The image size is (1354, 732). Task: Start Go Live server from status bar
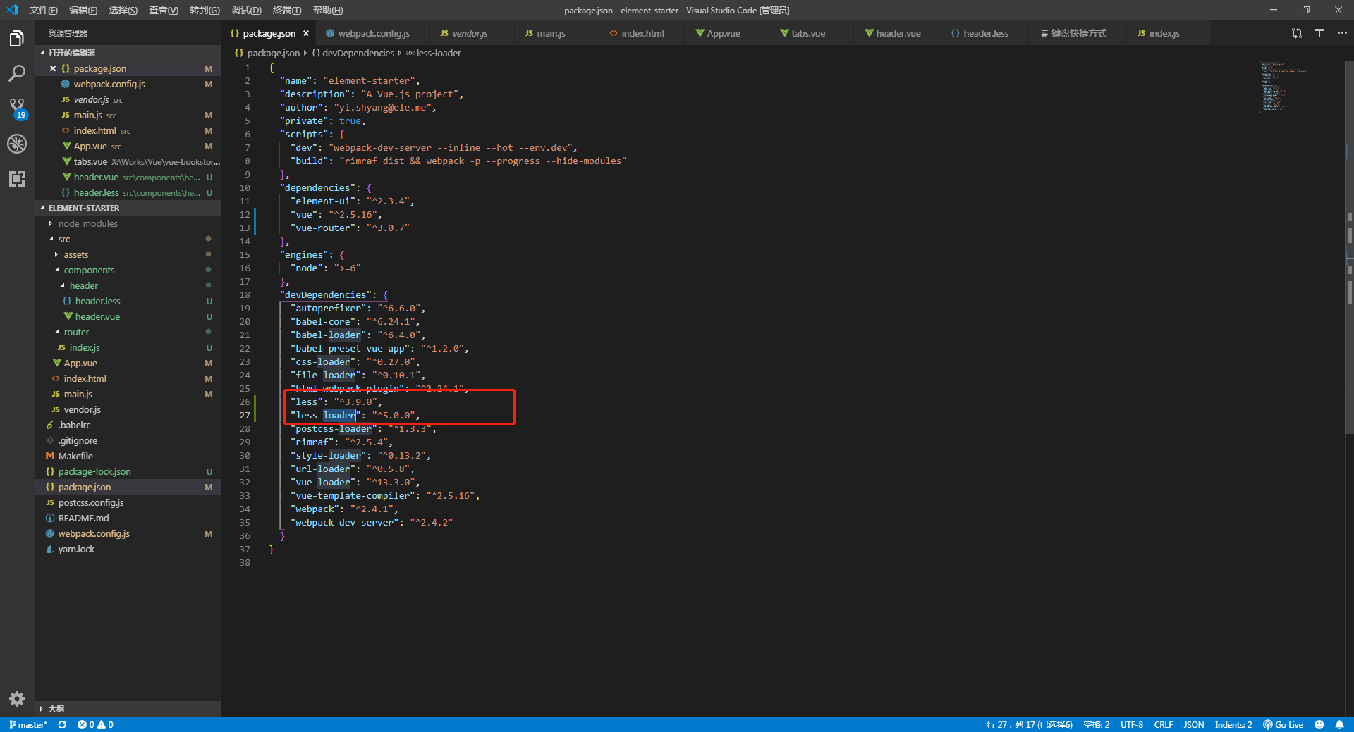[1283, 724]
